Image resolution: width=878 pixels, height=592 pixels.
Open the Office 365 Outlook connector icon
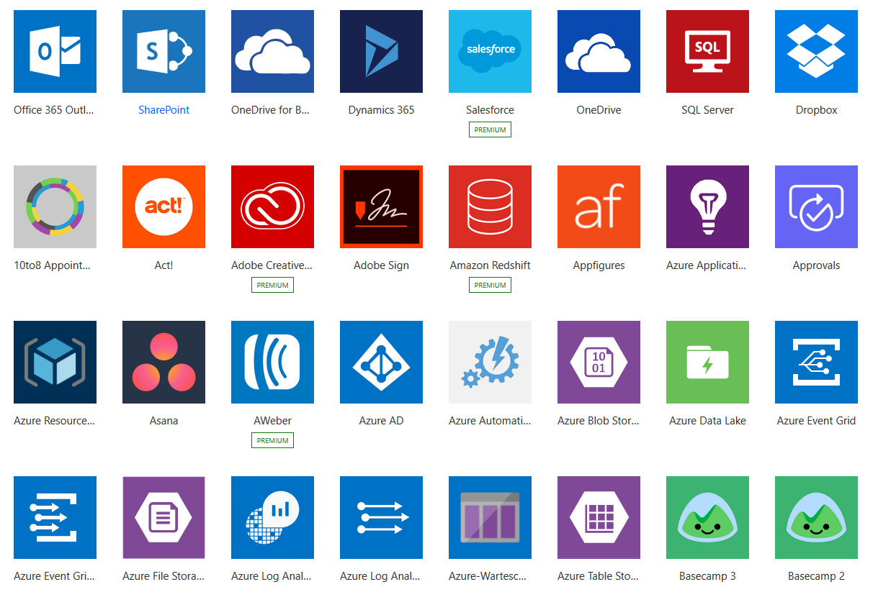pos(55,51)
